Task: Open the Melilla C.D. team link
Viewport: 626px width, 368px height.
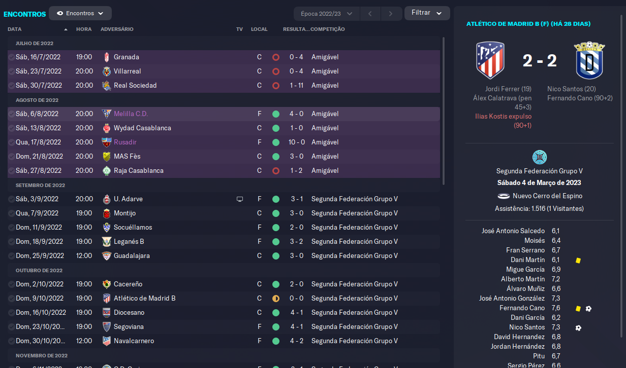Action: [131, 114]
